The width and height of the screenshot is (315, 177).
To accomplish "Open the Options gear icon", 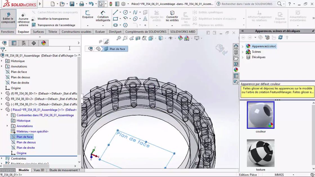I will [123, 4].
